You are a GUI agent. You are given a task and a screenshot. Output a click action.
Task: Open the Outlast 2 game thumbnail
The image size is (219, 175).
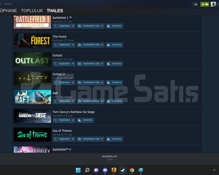(33, 78)
